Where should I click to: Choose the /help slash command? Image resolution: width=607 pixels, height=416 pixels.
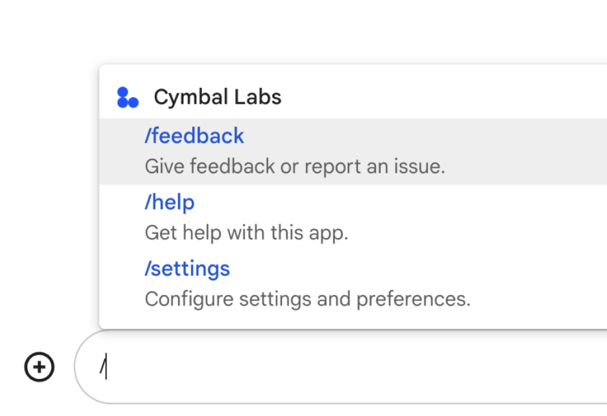tap(169, 202)
